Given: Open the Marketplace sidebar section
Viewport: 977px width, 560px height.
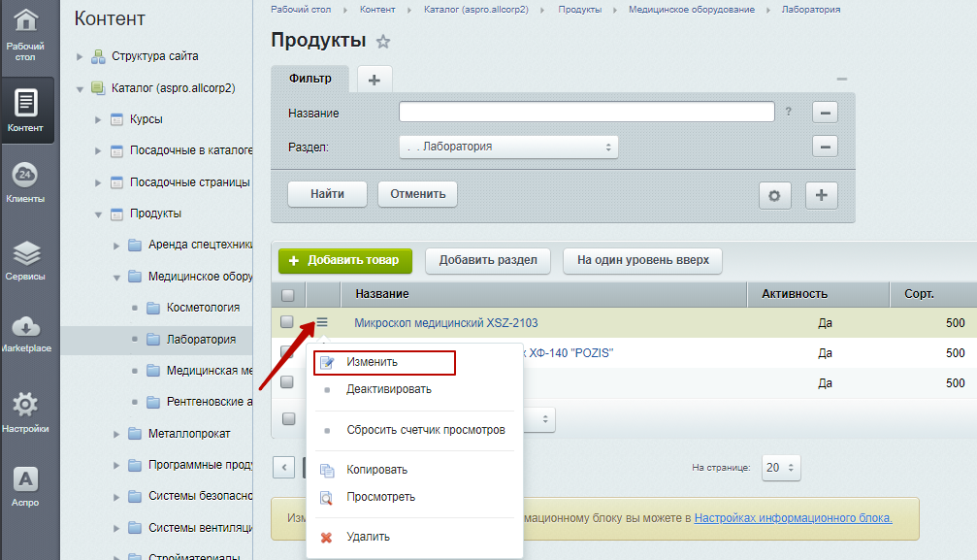Looking at the screenshot, I should [25, 334].
